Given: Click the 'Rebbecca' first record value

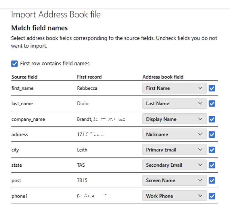Looking at the screenshot, I should pyautogui.click(x=87, y=88).
